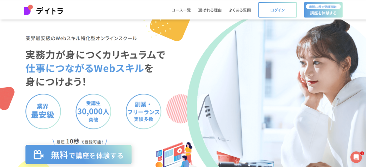Image resolution: width=366 pixels, height=167 pixels.
Task: Click the video camera icon on trial button
Action: [39, 154]
